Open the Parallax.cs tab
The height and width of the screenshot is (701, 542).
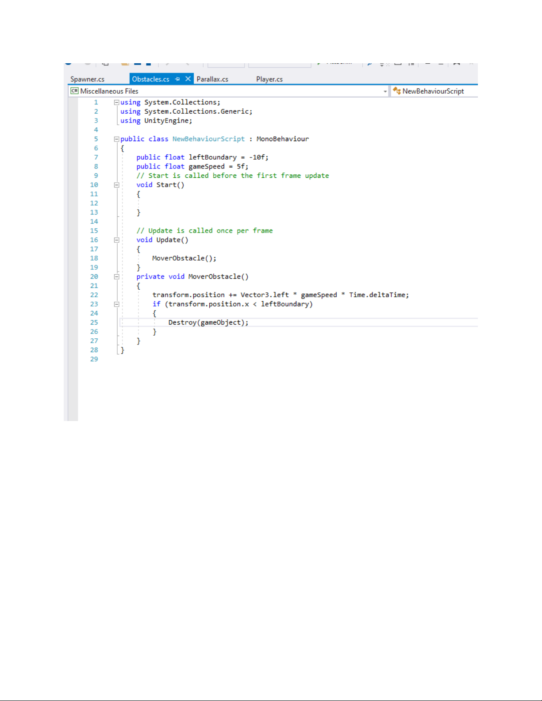[212, 79]
